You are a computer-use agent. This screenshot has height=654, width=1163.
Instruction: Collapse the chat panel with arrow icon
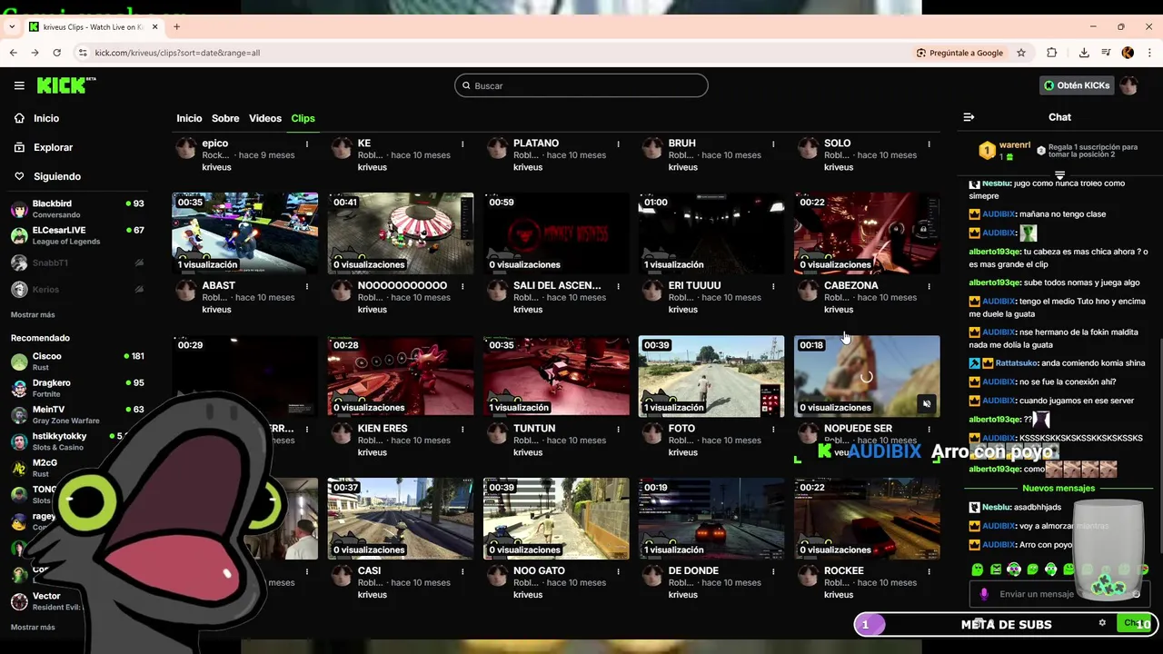click(969, 117)
